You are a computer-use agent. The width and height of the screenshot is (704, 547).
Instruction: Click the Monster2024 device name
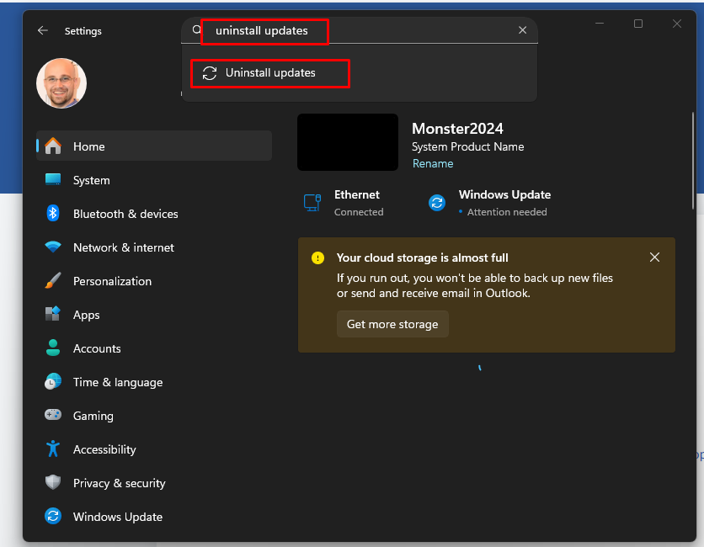click(x=457, y=129)
